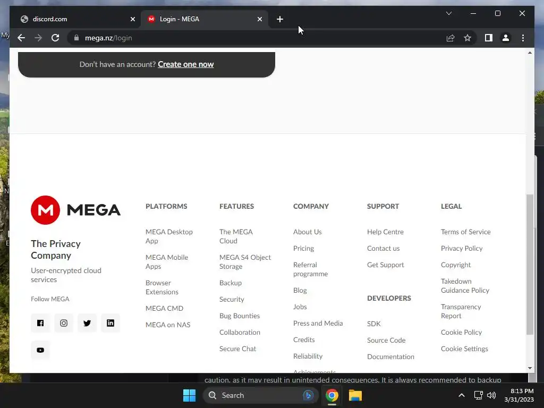The image size is (544, 408).
Task: Open the Referral programme link
Action: tap(310, 269)
